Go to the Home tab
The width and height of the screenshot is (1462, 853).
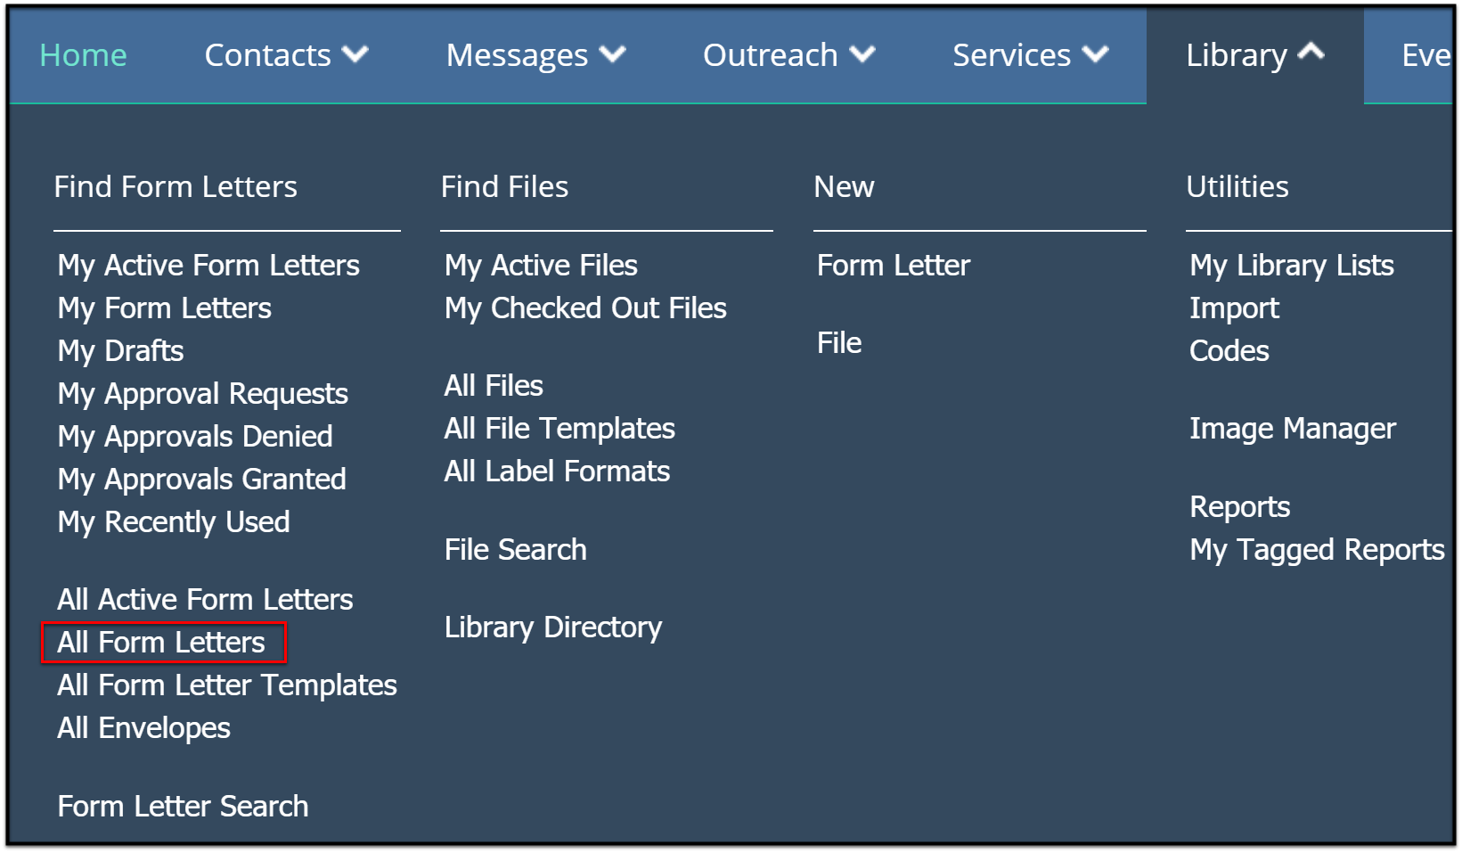point(84,55)
